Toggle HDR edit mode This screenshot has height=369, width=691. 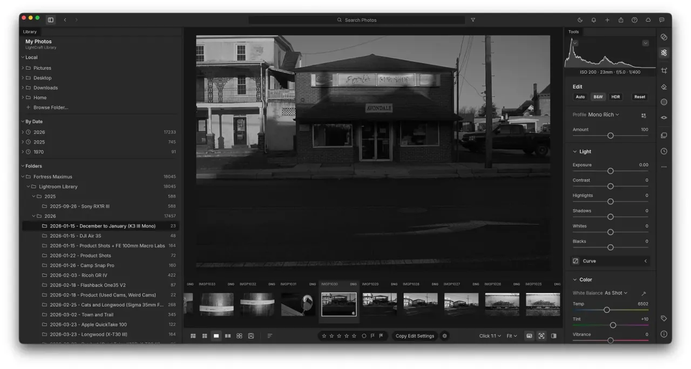coord(615,97)
